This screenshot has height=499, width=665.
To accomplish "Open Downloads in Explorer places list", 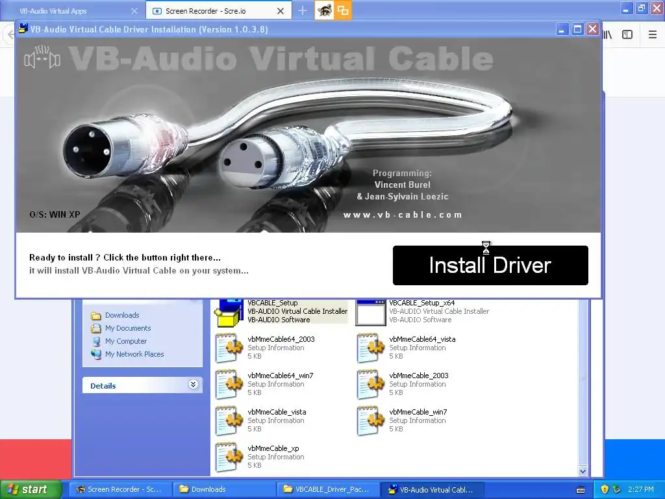I will click(x=122, y=315).
